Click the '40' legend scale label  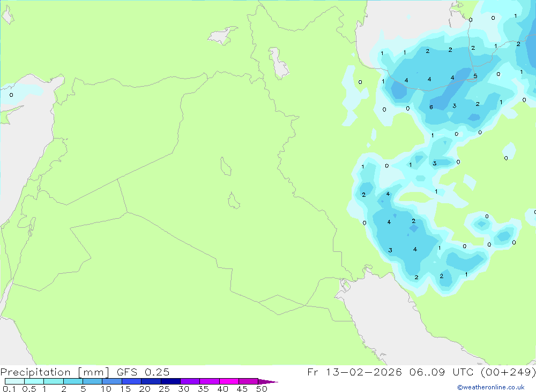click(223, 389)
